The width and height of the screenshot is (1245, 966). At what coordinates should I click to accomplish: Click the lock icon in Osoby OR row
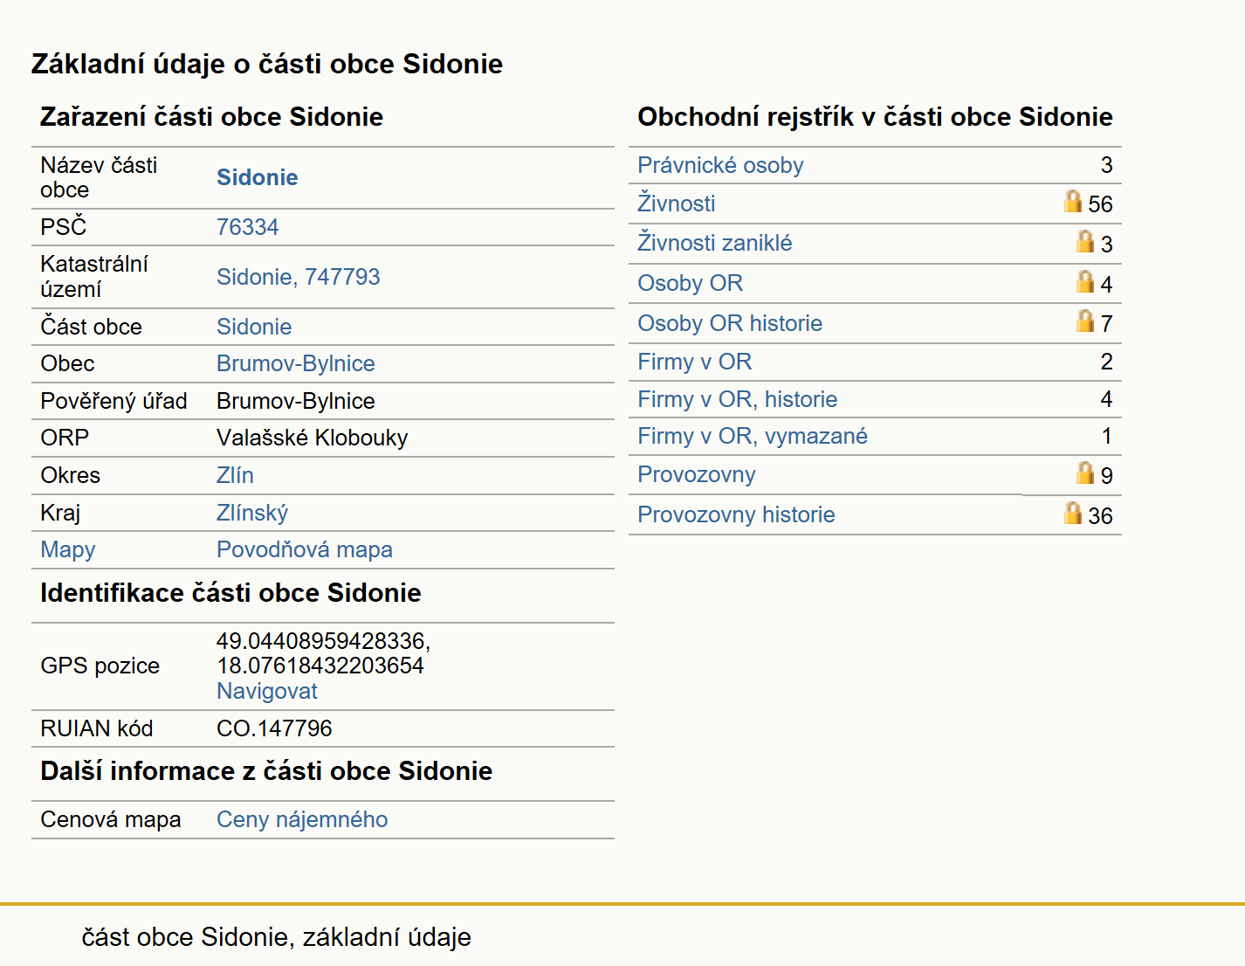1084,282
